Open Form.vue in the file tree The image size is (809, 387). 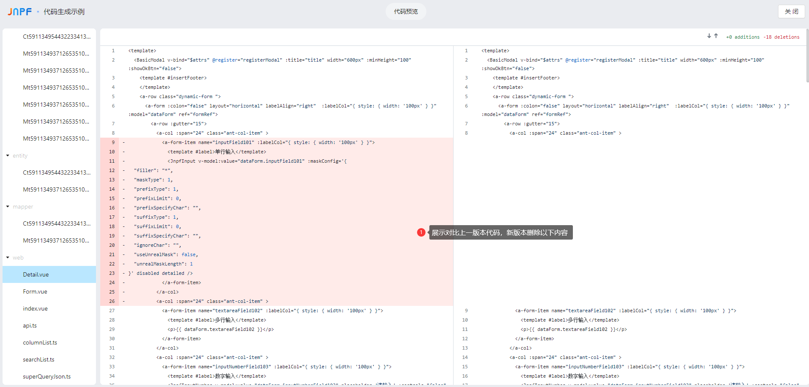[35, 291]
